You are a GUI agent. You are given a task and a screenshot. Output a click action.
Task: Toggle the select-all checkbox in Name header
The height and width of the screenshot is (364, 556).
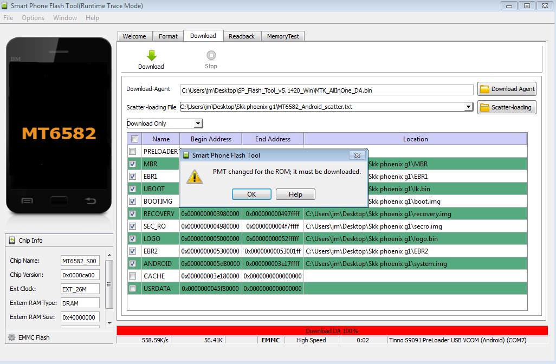pyautogui.click(x=135, y=139)
